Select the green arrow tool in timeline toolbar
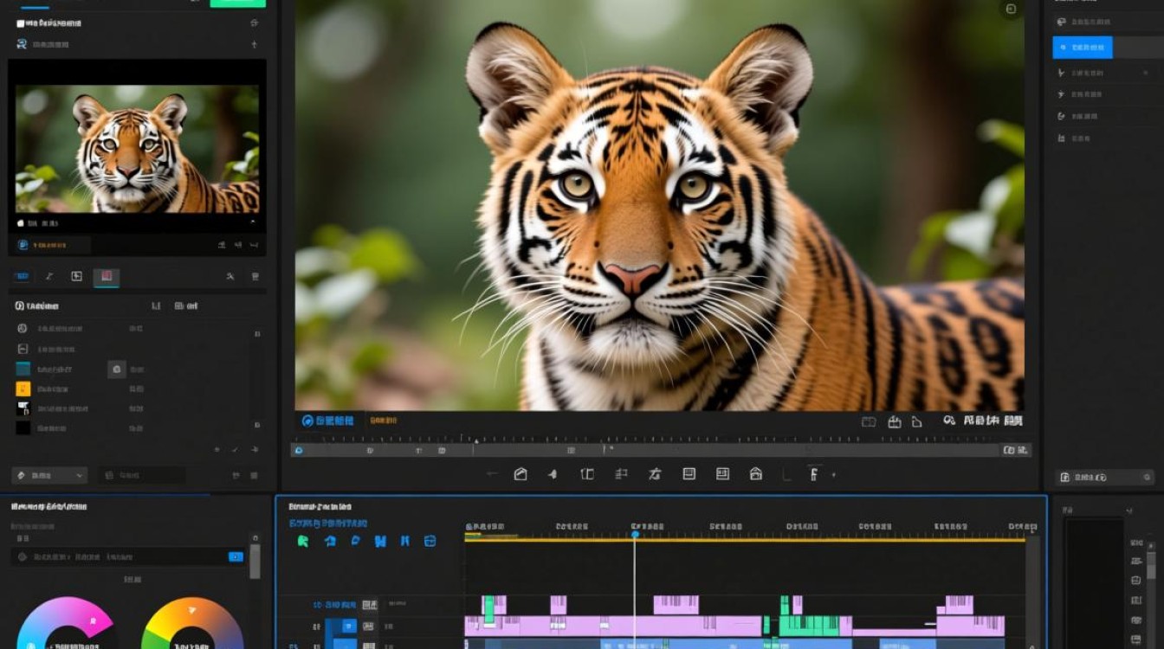This screenshot has height=649, width=1164. [303, 541]
